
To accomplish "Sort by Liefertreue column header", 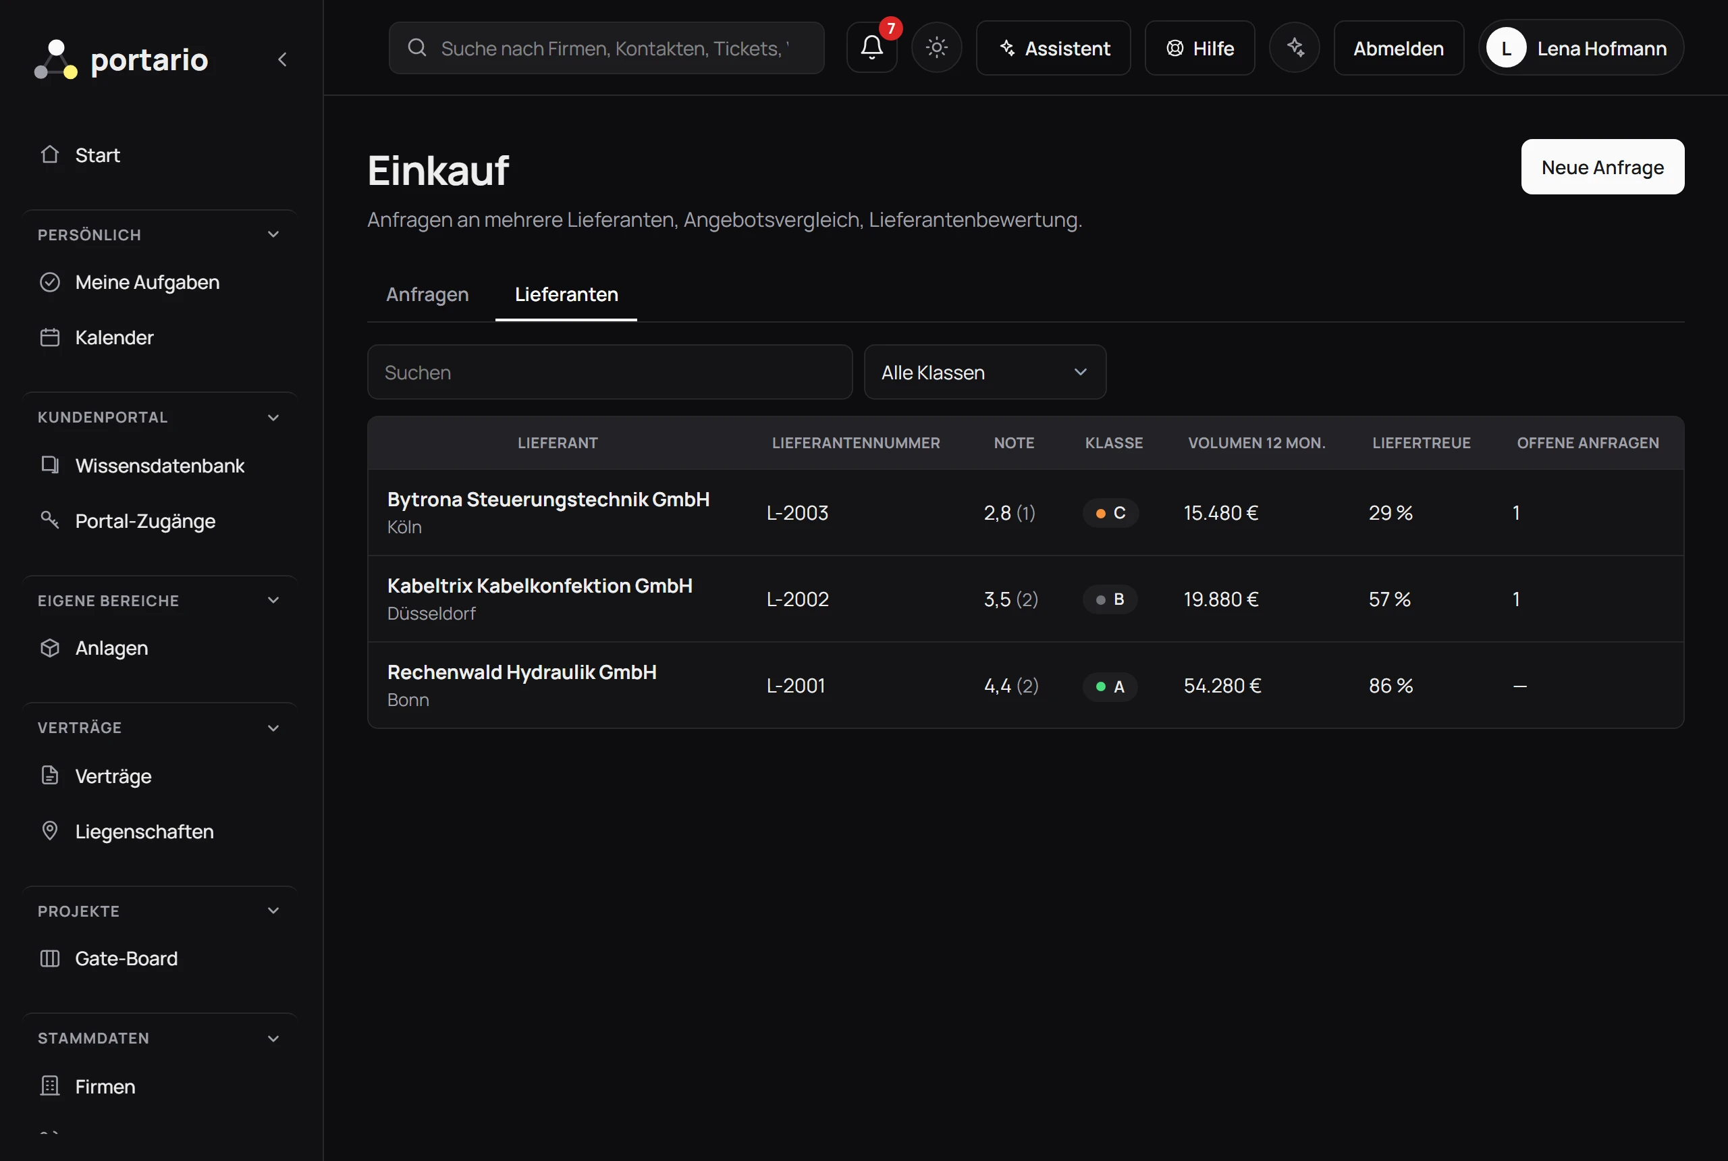I will tap(1421, 443).
